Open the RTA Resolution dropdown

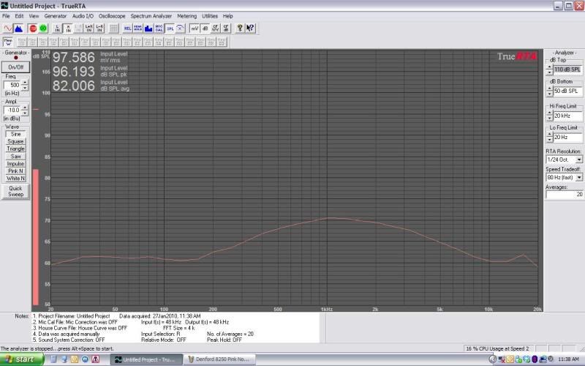click(579, 160)
